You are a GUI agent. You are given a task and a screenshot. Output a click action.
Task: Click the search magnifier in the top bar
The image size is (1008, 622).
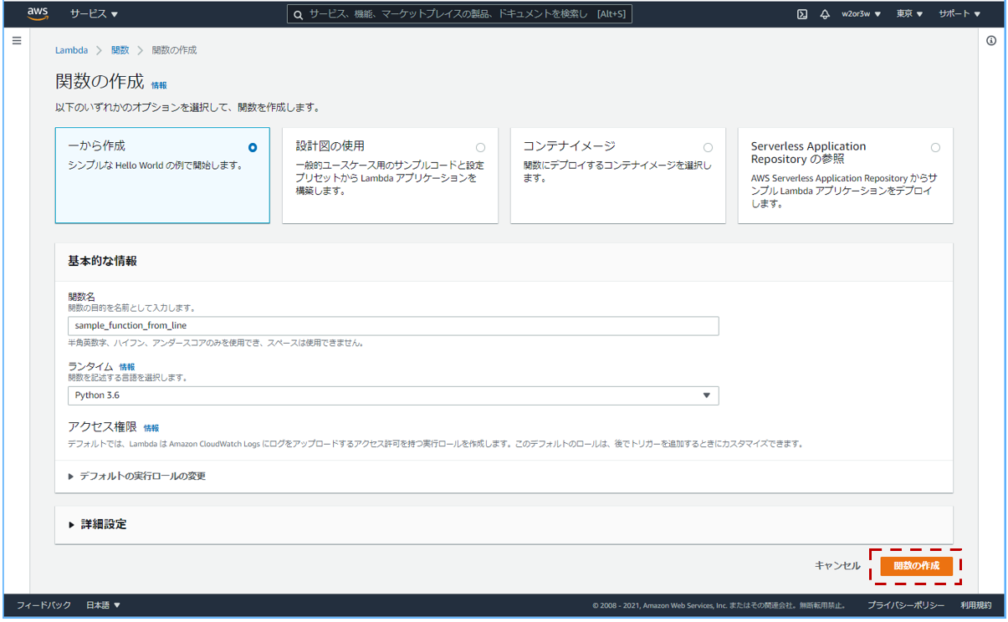(x=298, y=13)
